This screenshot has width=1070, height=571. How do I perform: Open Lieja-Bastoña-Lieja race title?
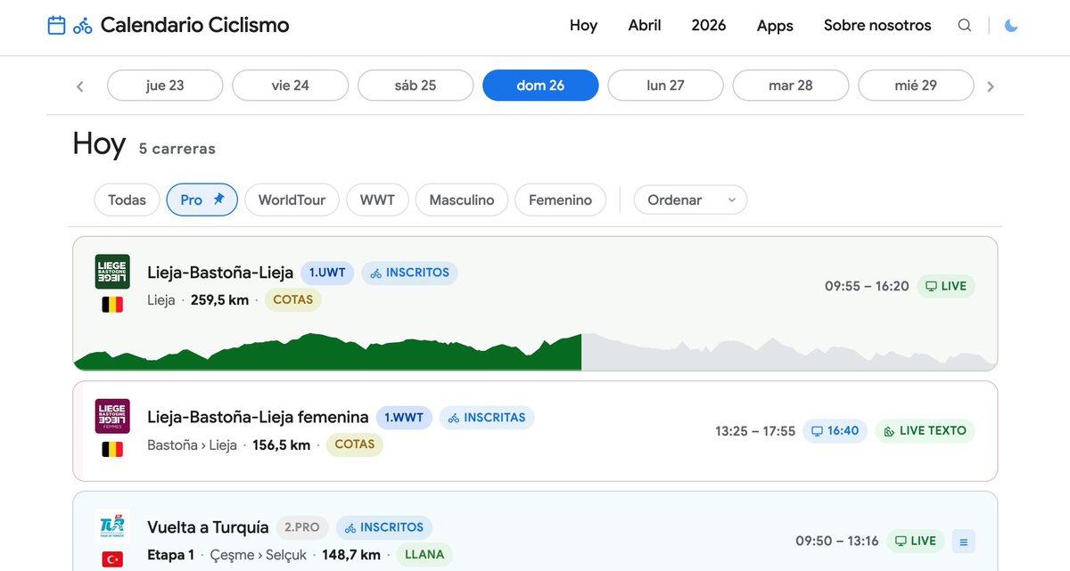point(220,273)
